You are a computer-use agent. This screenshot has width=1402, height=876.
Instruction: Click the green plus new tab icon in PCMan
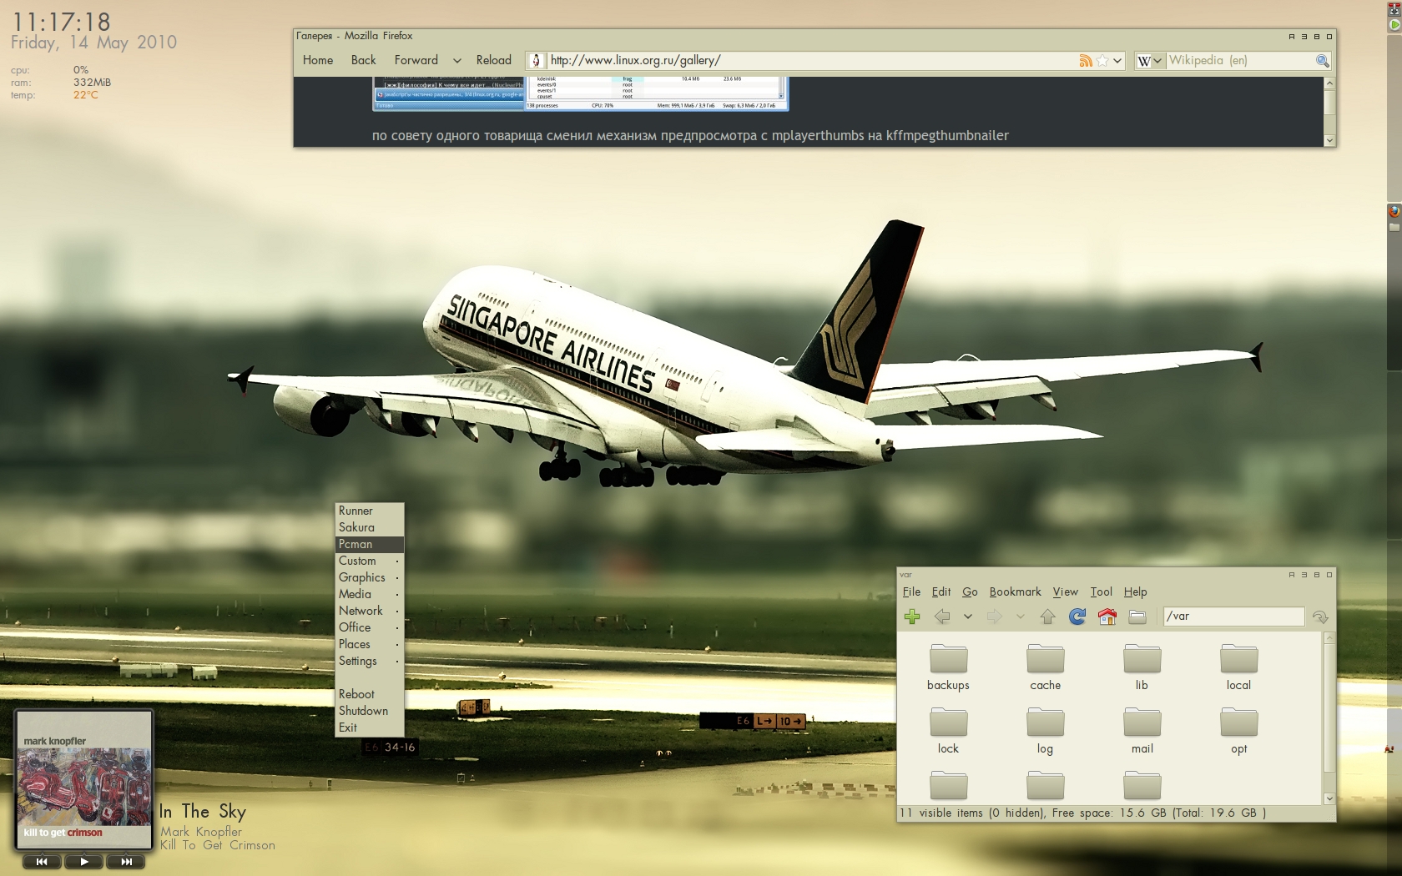click(x=912, y=617)
